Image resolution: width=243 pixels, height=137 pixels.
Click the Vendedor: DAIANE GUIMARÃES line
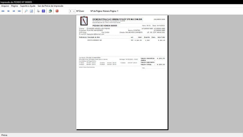click(90, 58)
